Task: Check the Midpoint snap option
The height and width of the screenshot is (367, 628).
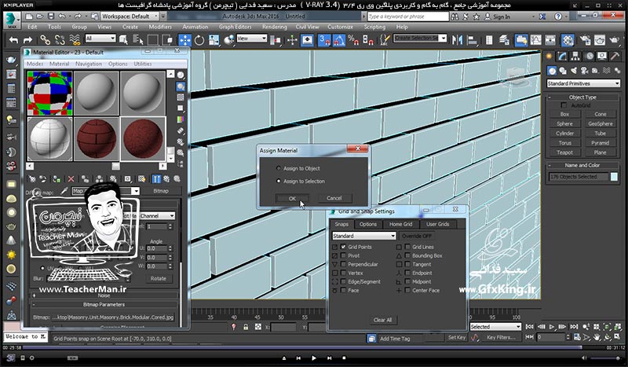Action: (x=407, y=281)
